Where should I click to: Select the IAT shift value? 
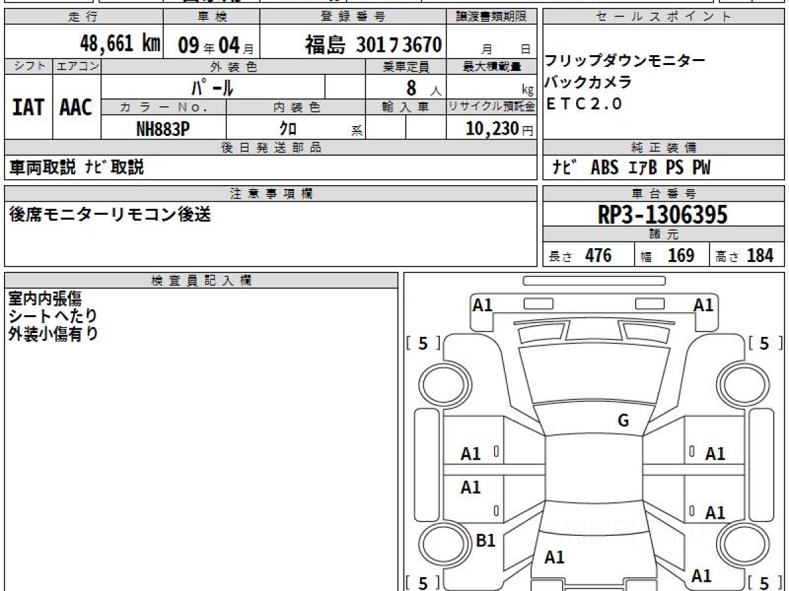pyautogui.click(x=28, y=106)
